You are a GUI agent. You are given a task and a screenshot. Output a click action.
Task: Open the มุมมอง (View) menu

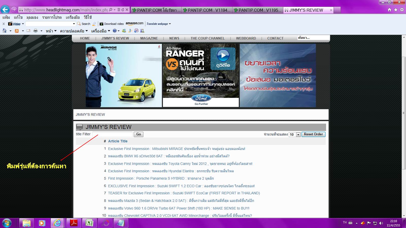pos(32,17)
